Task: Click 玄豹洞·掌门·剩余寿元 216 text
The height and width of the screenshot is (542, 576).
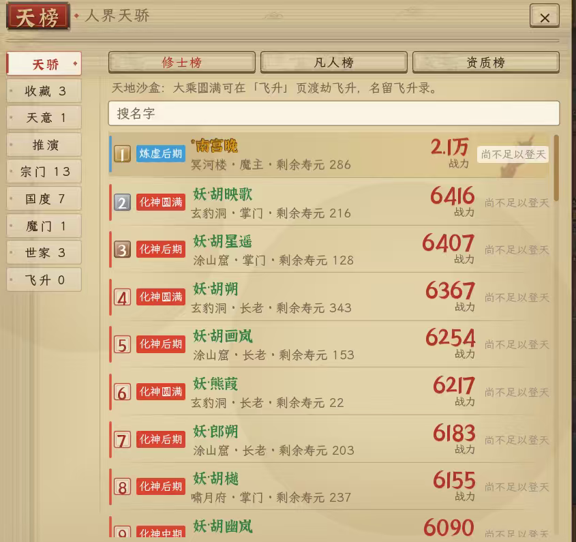Action: pyautogui.click(x=271, y=213)
